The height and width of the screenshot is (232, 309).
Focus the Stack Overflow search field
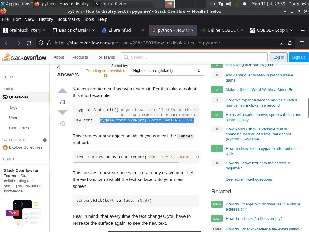tap(194, 57)
